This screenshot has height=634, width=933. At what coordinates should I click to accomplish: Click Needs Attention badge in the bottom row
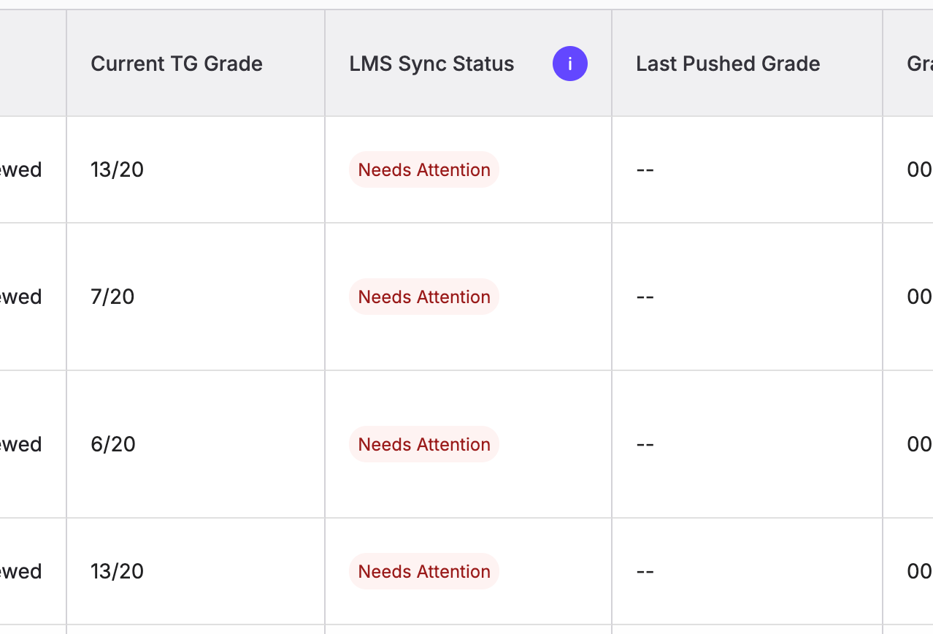coord(424,571)
